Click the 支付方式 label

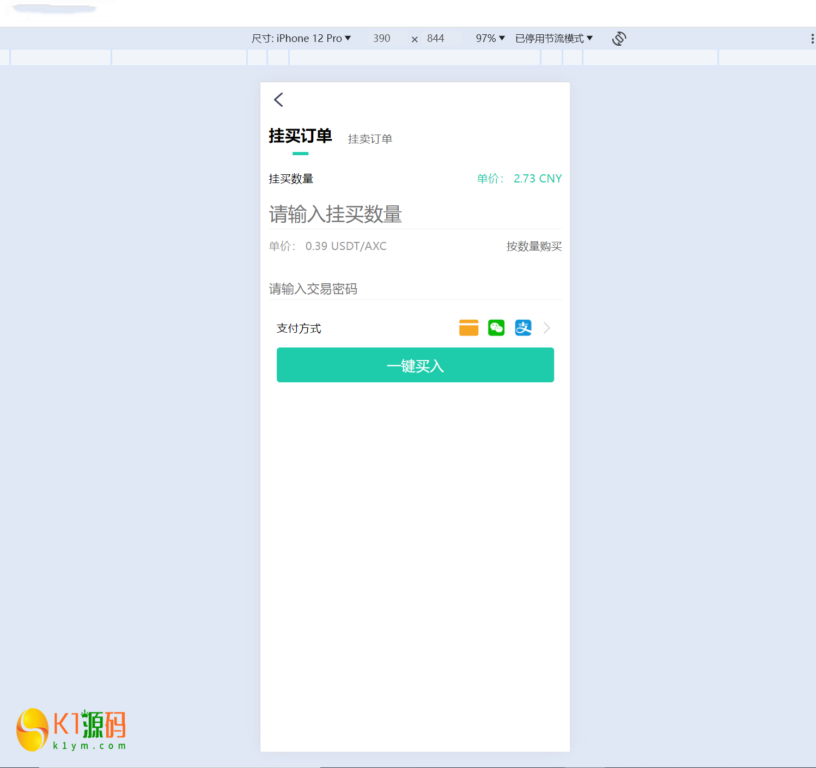(x=299, y=328)
